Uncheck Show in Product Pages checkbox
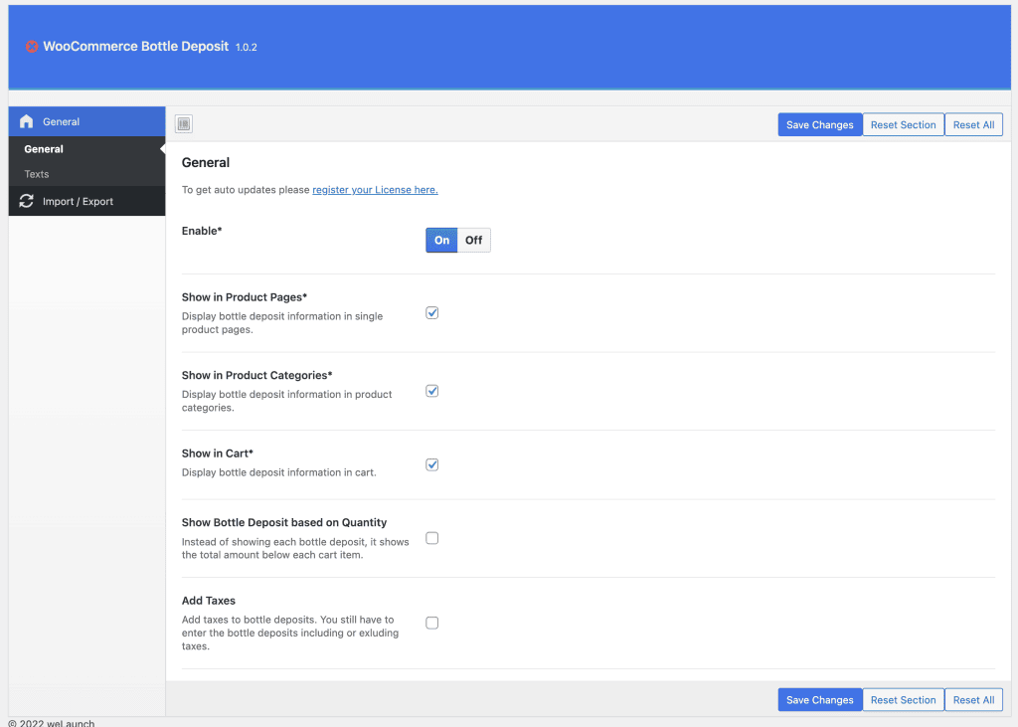Viewport: 1018px width, 727px height. 431,313
